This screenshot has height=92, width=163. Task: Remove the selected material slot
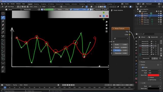click(x=161, y=43)
